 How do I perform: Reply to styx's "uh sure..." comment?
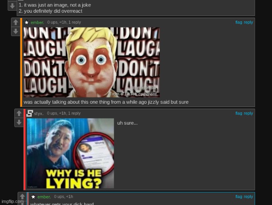(249, 114)
